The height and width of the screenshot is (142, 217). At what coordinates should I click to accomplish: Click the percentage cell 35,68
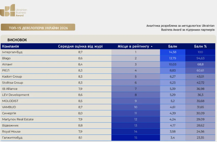point(200,101)
